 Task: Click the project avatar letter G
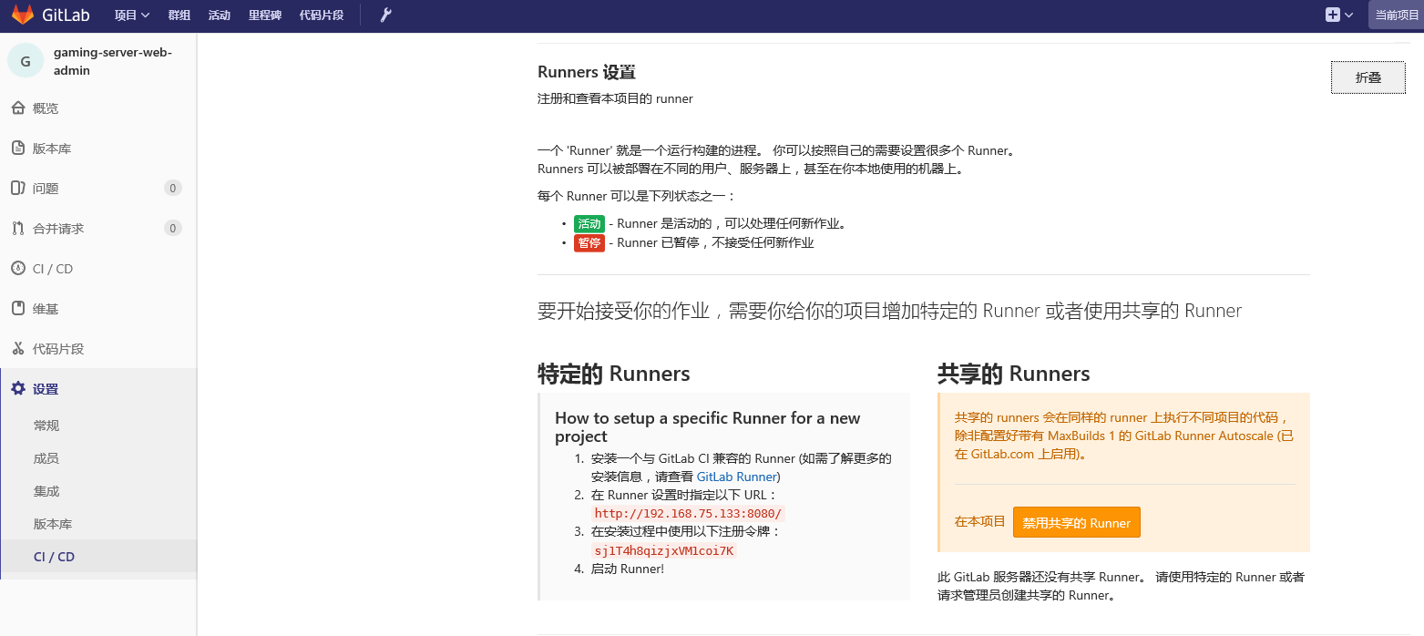tap(25, 61)
